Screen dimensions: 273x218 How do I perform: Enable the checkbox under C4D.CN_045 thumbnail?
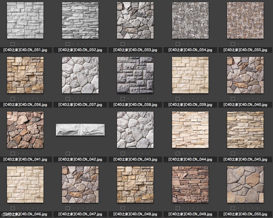233,154
